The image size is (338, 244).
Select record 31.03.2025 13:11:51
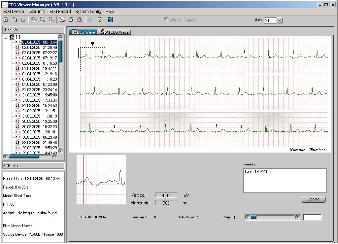click(40, 111)
